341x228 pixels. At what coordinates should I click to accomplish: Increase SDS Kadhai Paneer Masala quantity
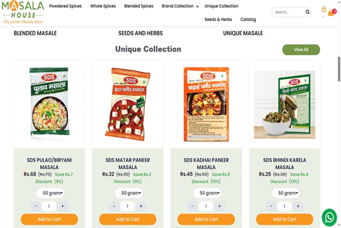(x=219, y=206)
